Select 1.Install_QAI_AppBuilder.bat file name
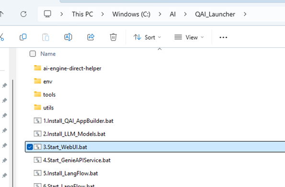This screenshot has height=187, width=285. (x=78, y=121)
